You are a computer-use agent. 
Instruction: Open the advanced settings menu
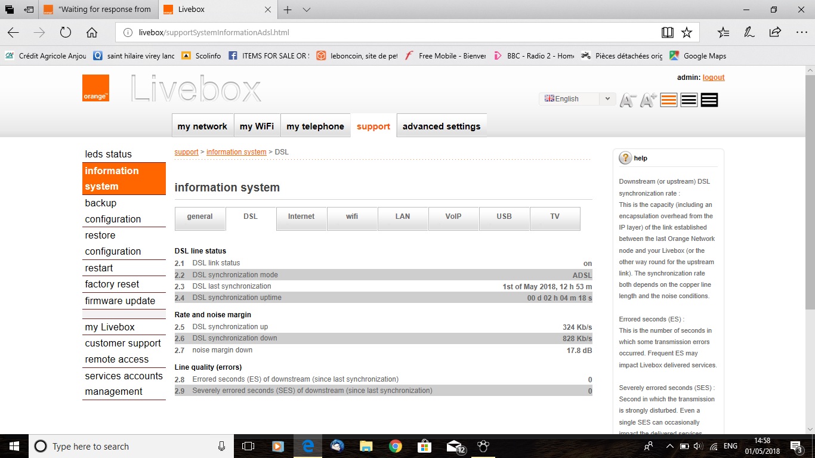pos(442,126)
